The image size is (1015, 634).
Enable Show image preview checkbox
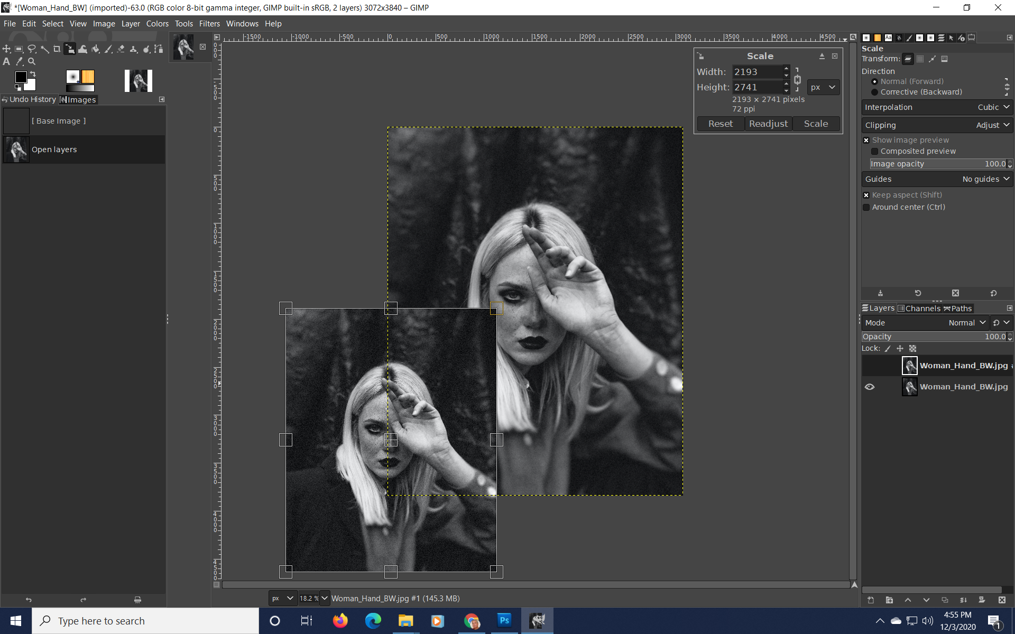866,139
